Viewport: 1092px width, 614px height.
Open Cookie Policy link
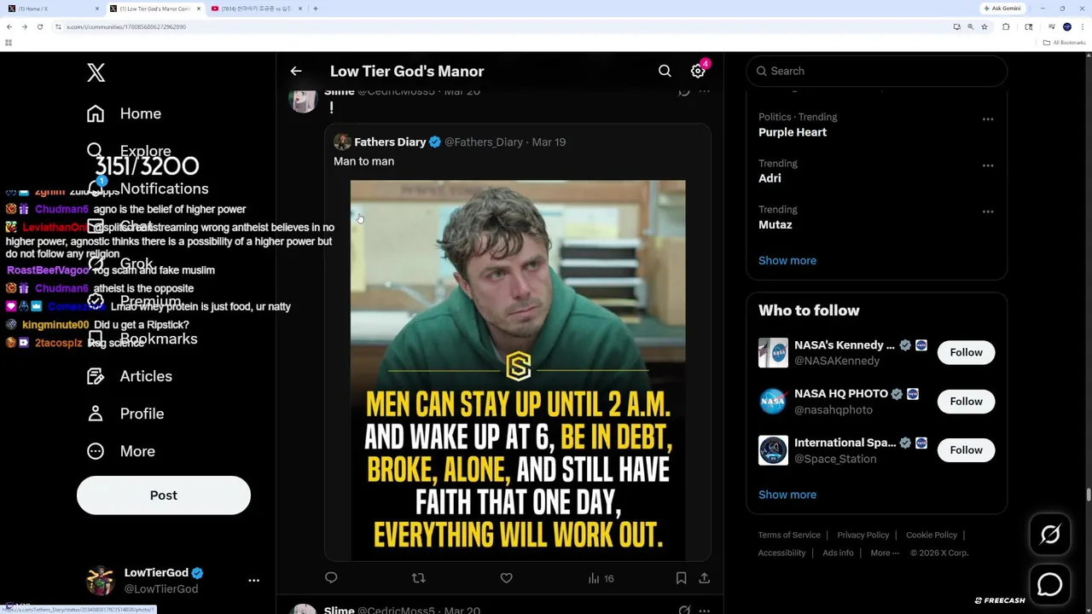pyautogui.click(x=932, y=535)
